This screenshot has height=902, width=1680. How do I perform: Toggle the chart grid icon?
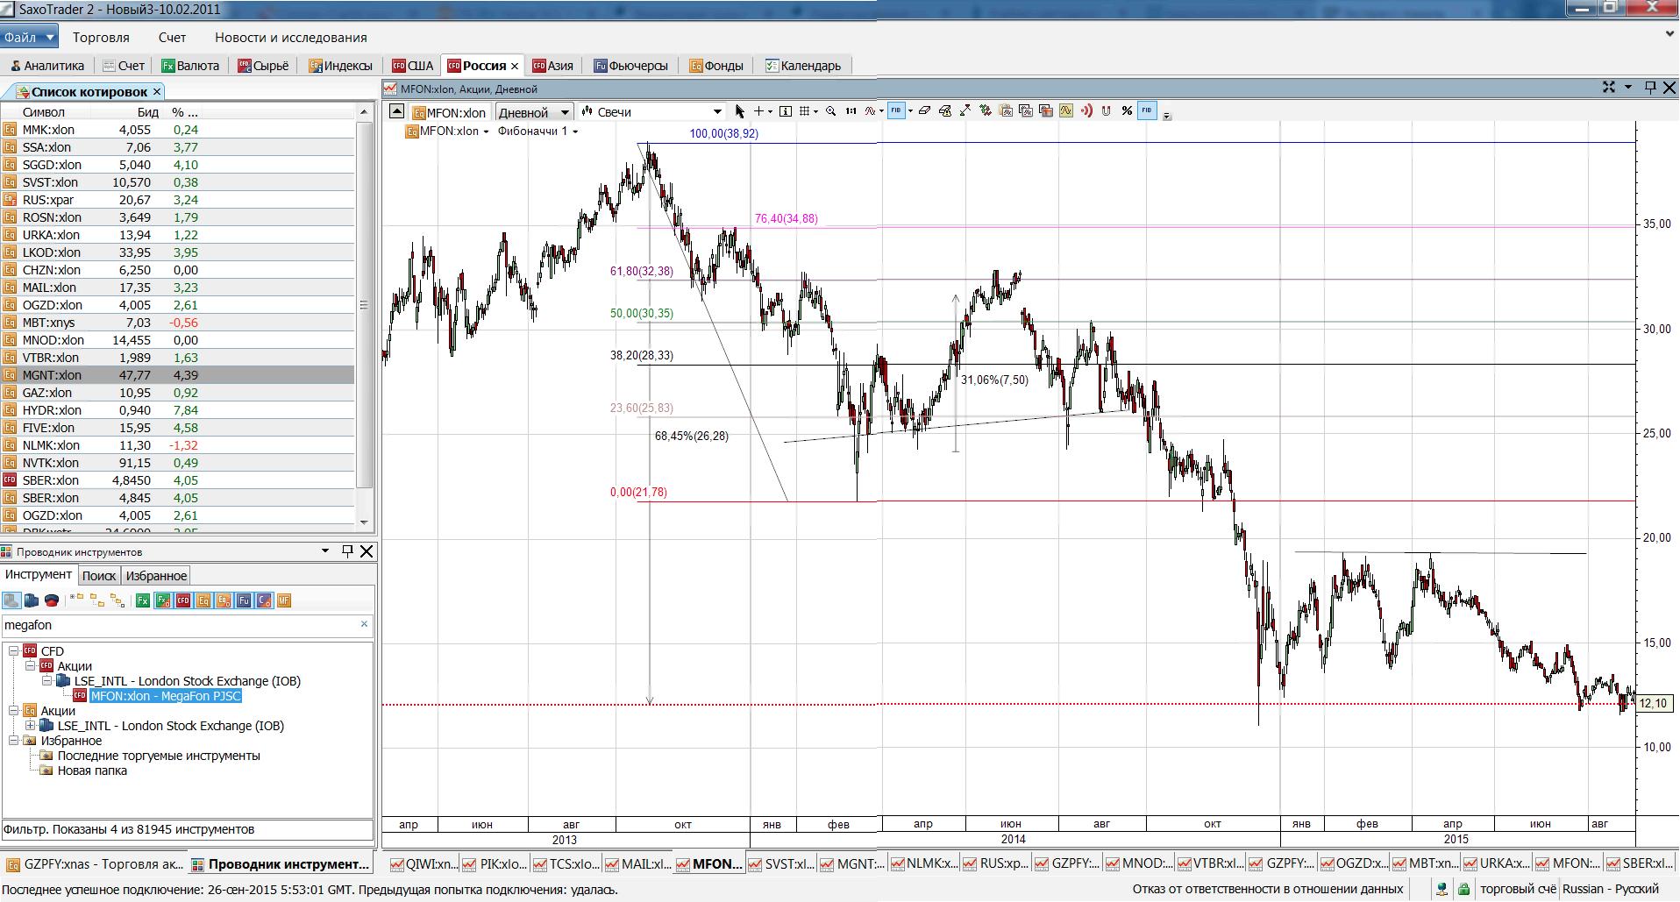tap(804, 111)
